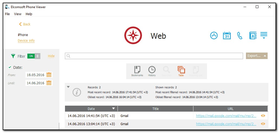Image resolution: width=279 pixels, height=133 pixels.
Task: Open the File menu
Action: click(x=7, y=14)
